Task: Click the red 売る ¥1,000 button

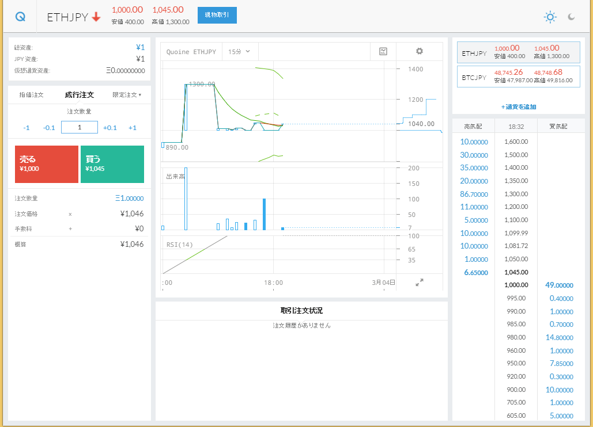Action: [47, 164]
